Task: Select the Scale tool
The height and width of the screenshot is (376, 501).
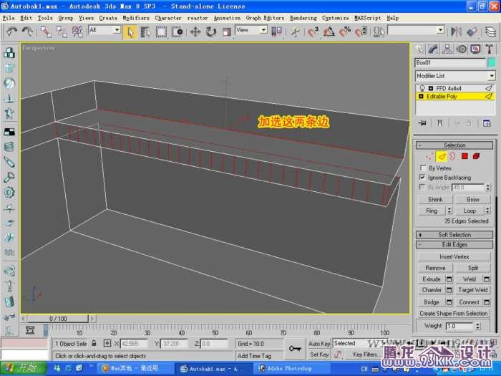Action: 227,32
